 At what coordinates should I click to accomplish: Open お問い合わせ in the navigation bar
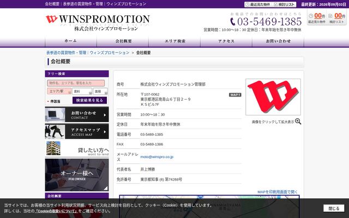pos(278,41)
